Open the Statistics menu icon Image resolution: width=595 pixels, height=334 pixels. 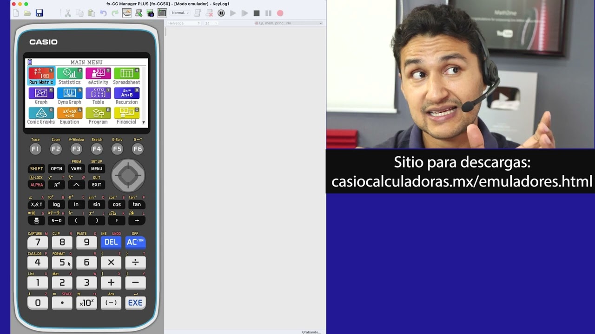click(69, 76)
